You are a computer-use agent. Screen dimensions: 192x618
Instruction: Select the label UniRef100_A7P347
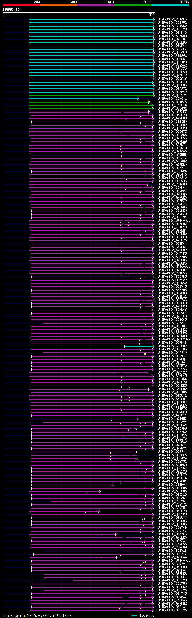[172, 158]
